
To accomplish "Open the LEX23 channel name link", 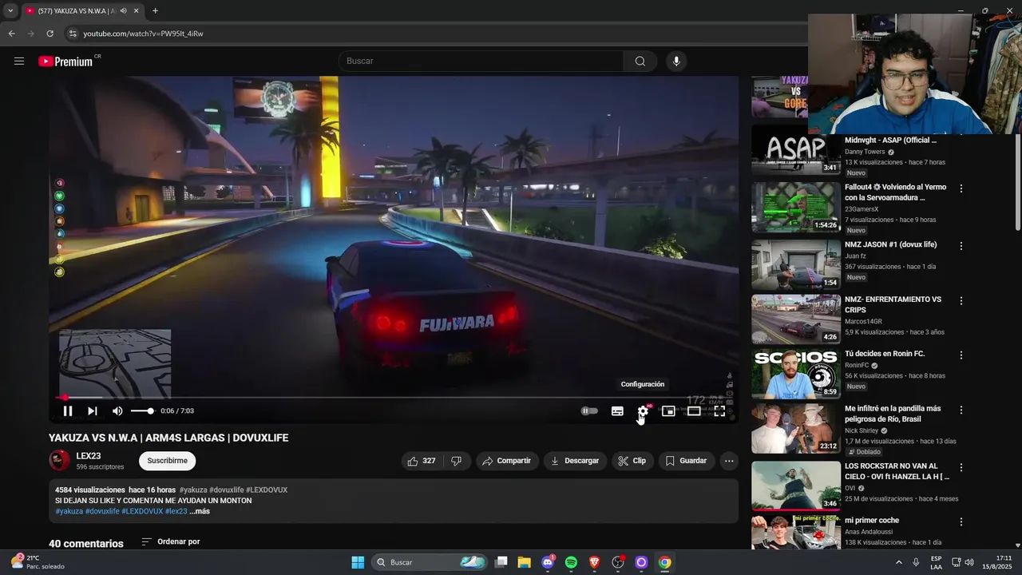I will tap(89, 456).
